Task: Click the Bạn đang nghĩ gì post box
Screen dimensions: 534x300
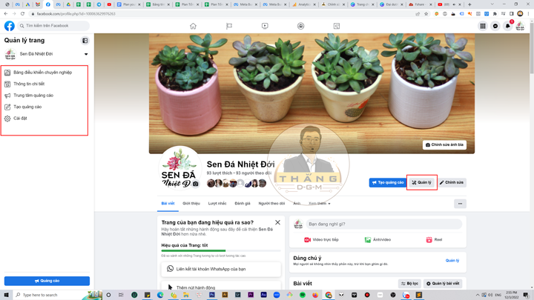Action: tap(384, 224)
